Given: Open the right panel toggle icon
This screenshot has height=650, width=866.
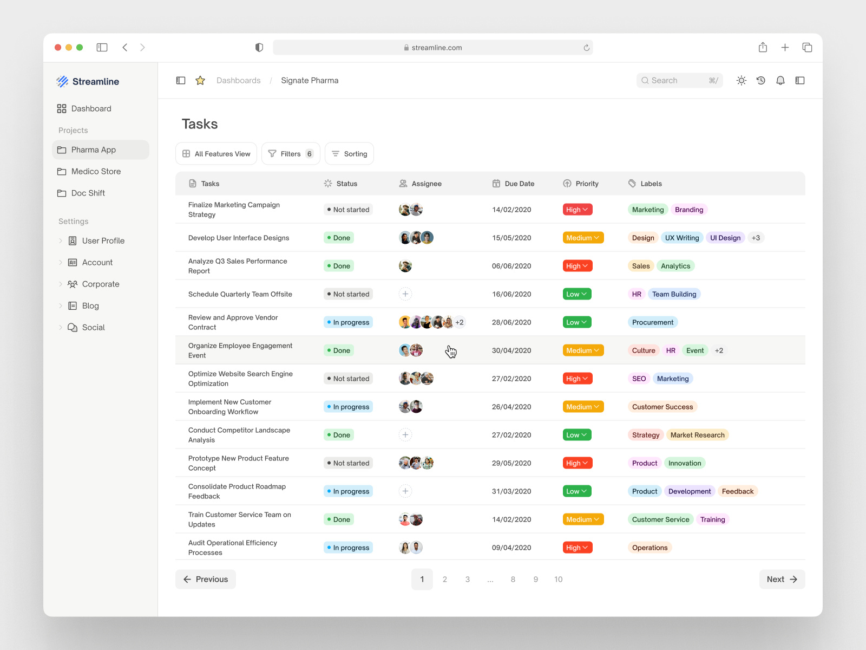Looking at the screenshot, I should 800,80.
